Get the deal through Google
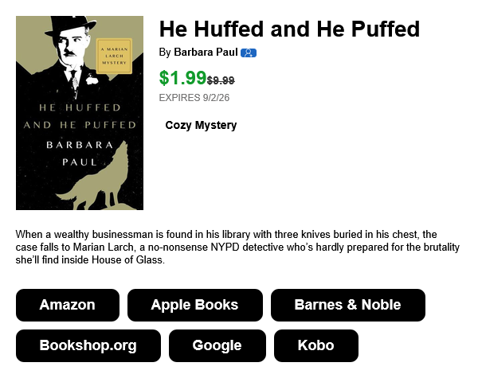The height and width of the screenshot is (382, 478). click(x=217, y=345)
